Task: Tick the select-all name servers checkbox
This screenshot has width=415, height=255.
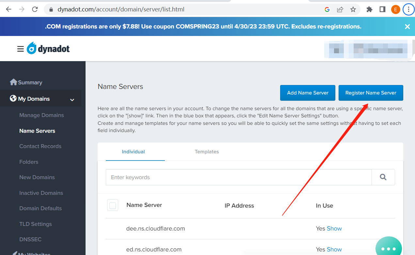Action: (113, 205)
